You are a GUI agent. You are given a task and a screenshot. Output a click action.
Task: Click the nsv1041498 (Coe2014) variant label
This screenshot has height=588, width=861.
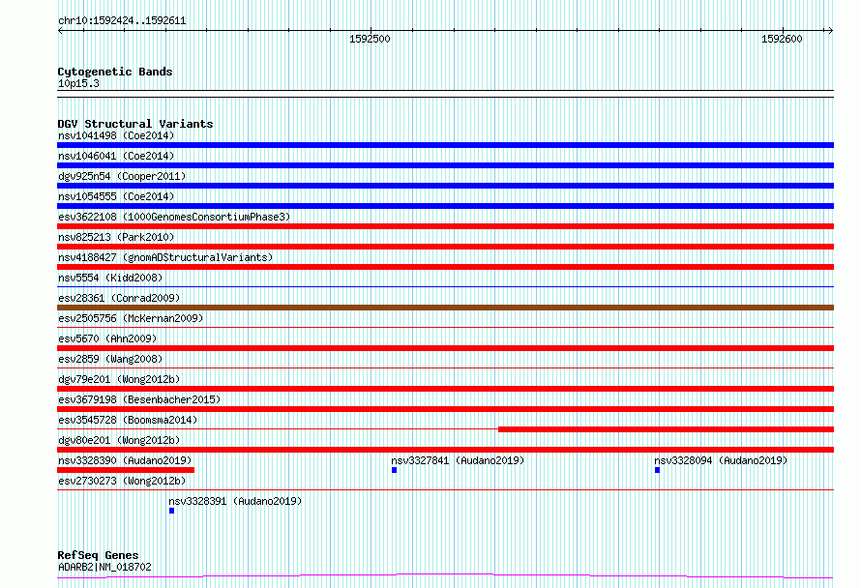(x=116, y=135)
